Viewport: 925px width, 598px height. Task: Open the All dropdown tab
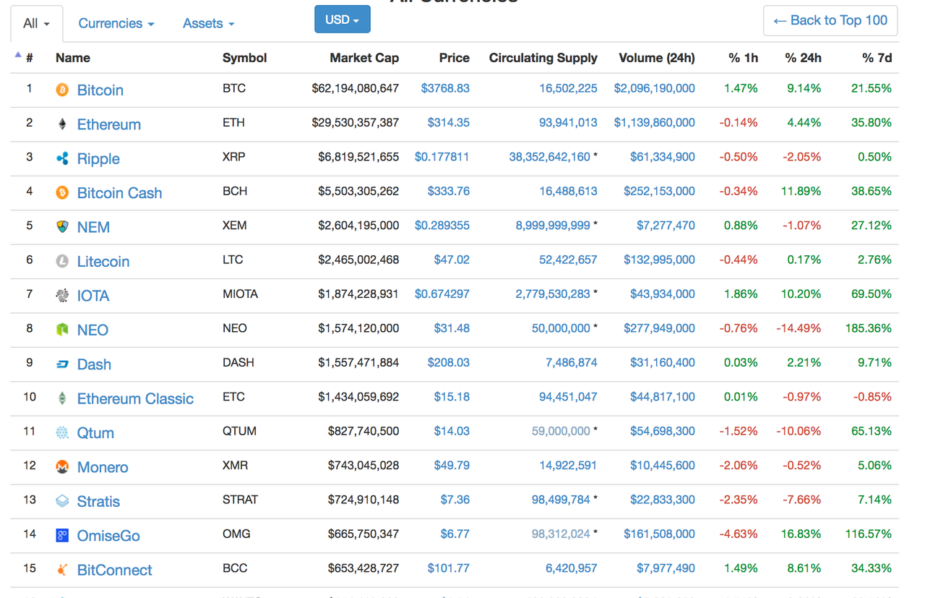point(37,24)
